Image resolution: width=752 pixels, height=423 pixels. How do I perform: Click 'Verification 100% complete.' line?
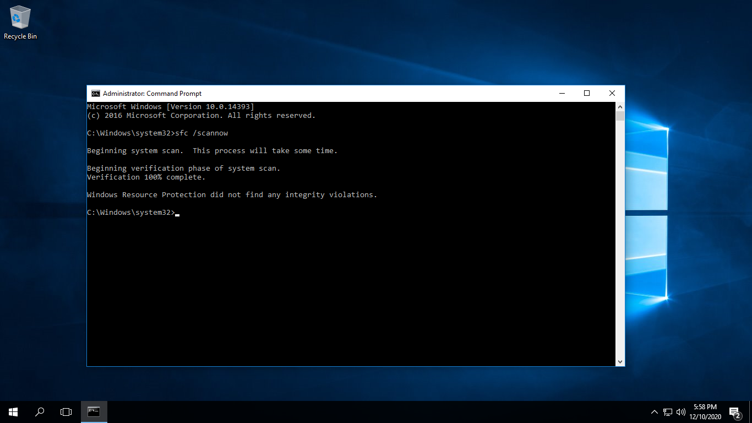coord(146,177)
